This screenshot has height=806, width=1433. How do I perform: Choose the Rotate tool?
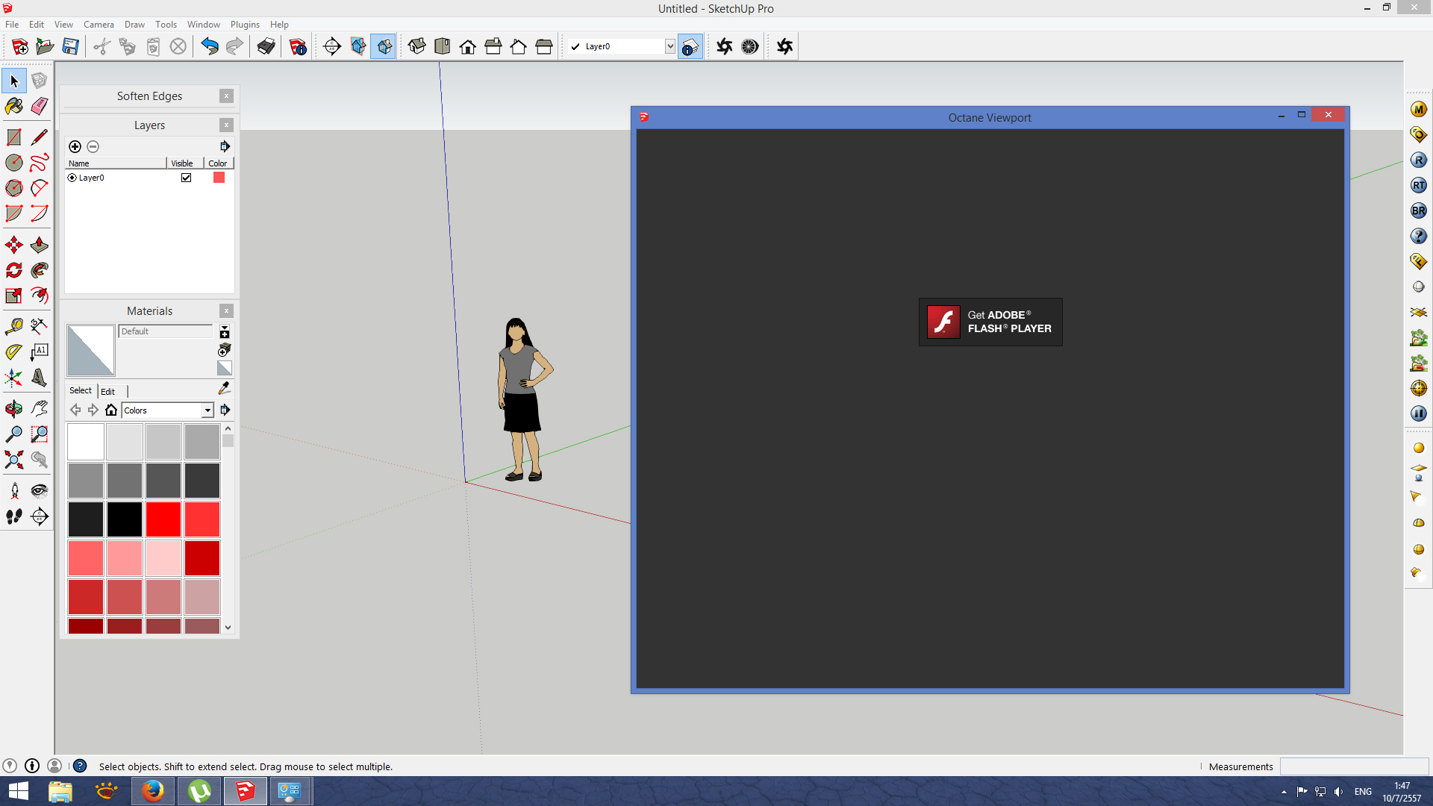pos(13,270)
